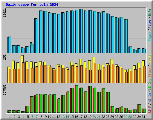The image size is (153, 120).
Task: Click weekend day label 13
Action: 63,117
